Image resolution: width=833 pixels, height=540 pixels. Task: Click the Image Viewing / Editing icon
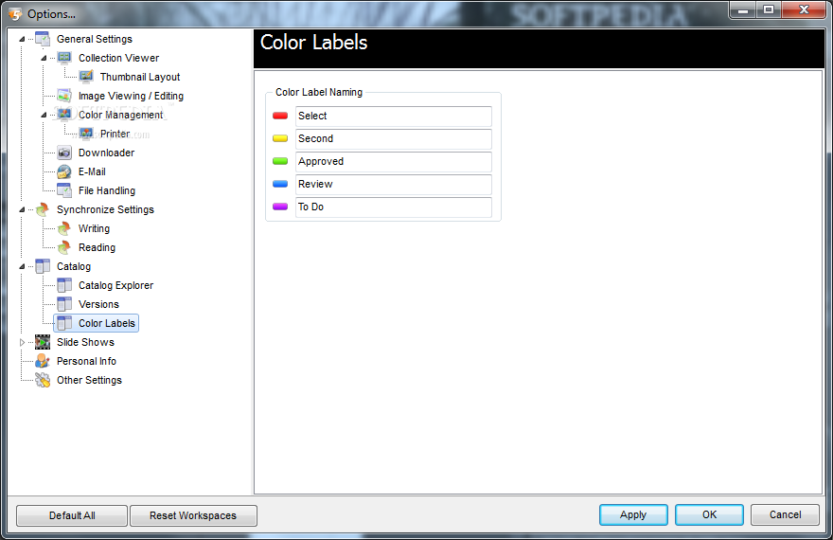[64, 96]
